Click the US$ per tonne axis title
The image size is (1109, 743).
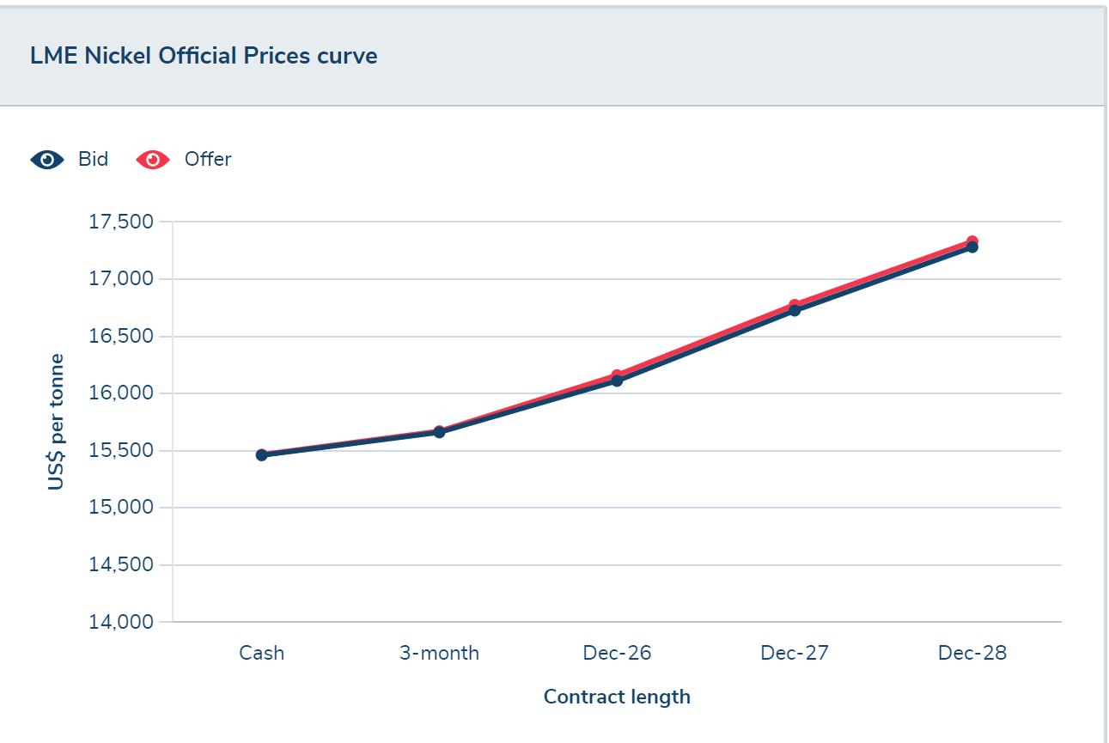[x=58, y=421]
